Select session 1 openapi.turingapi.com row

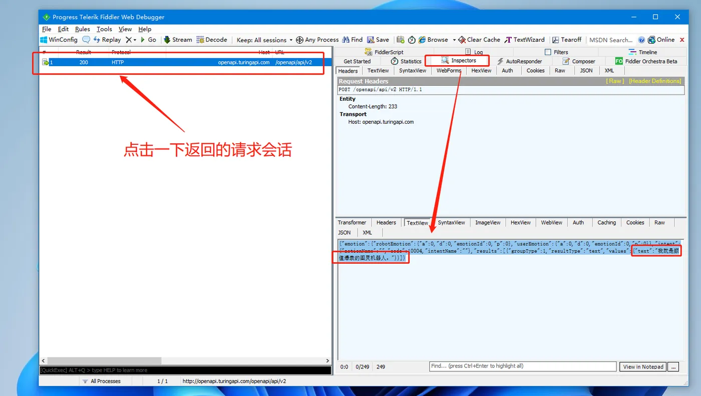click(x=185, y=62)
